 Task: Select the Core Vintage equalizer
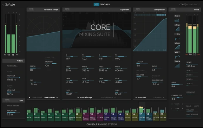(86, 97)
